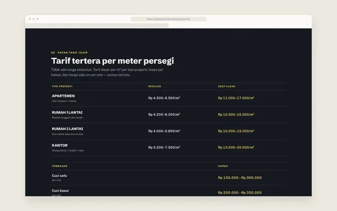This screenshot has width=337, height=211.
Task: Click the 'TIPE PROPERTI' column header
Action: pyautogui.click(x=62, y=87)
